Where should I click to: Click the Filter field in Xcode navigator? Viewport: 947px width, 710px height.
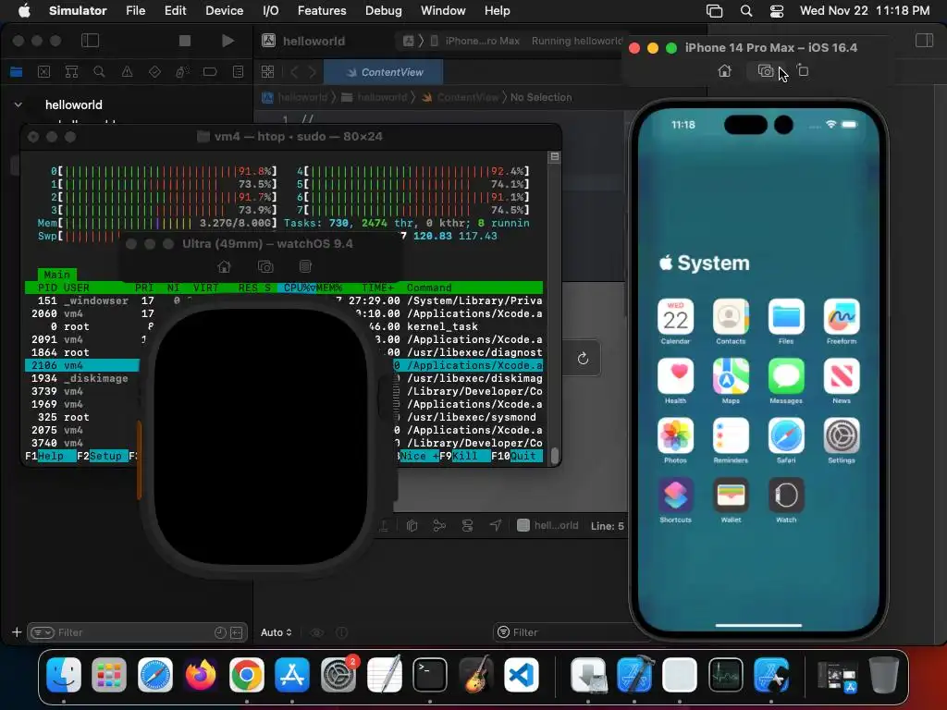point(137,632)
